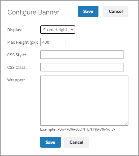Open the Display dropdown showing Fixed Height
The height and width of the screenshot is (156, 139).
pyautogui.click(x=58, y=30)
